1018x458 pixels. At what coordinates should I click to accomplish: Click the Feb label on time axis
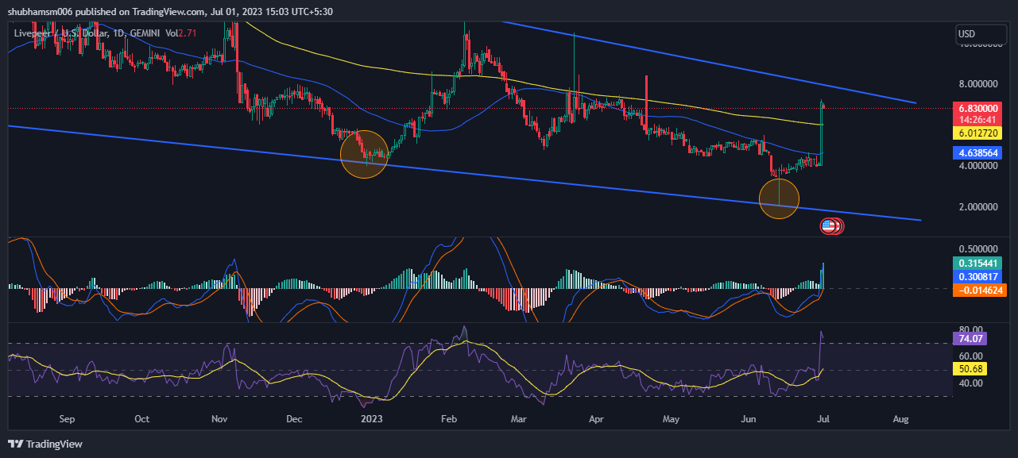pyautogui.click(x=450, y=418)
